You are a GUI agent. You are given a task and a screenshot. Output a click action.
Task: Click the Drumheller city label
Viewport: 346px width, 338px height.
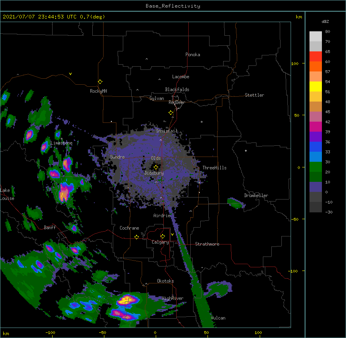256,195
